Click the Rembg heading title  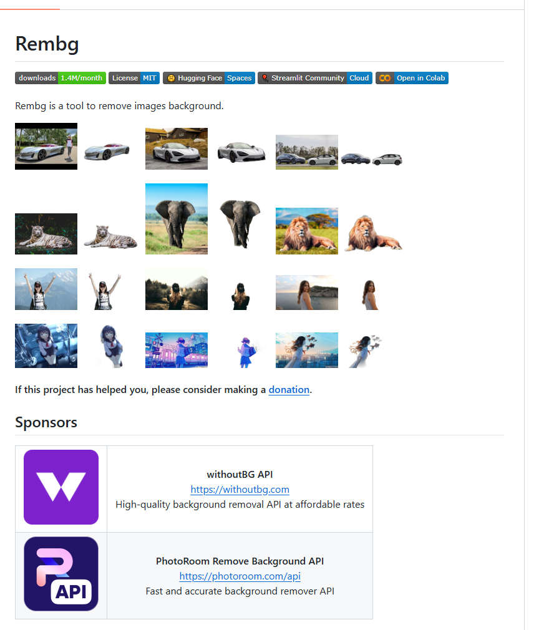pyautogui.click(x=47, y=44)
